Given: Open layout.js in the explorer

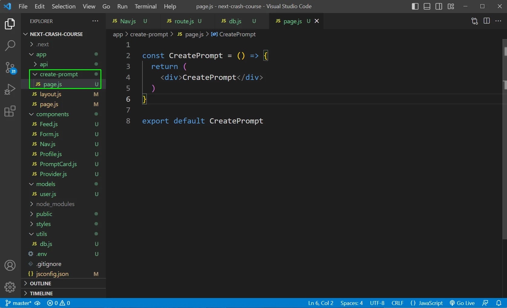Looking at the screenshot, I should pos(64,94).
